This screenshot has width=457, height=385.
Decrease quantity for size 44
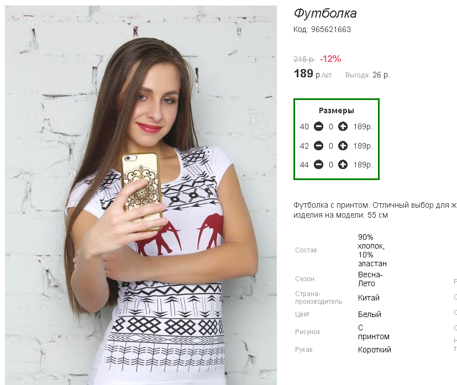point(318,165)
